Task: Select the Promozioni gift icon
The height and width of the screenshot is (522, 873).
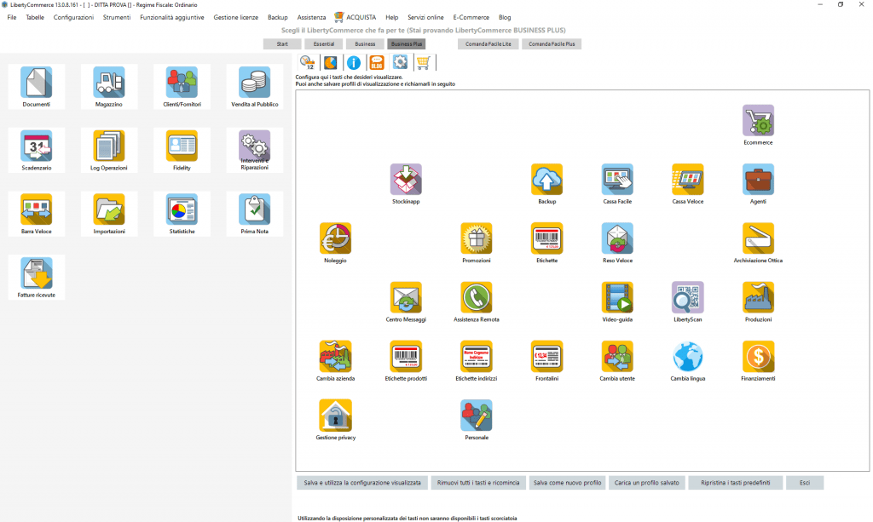Action: (x=477, y=238)
